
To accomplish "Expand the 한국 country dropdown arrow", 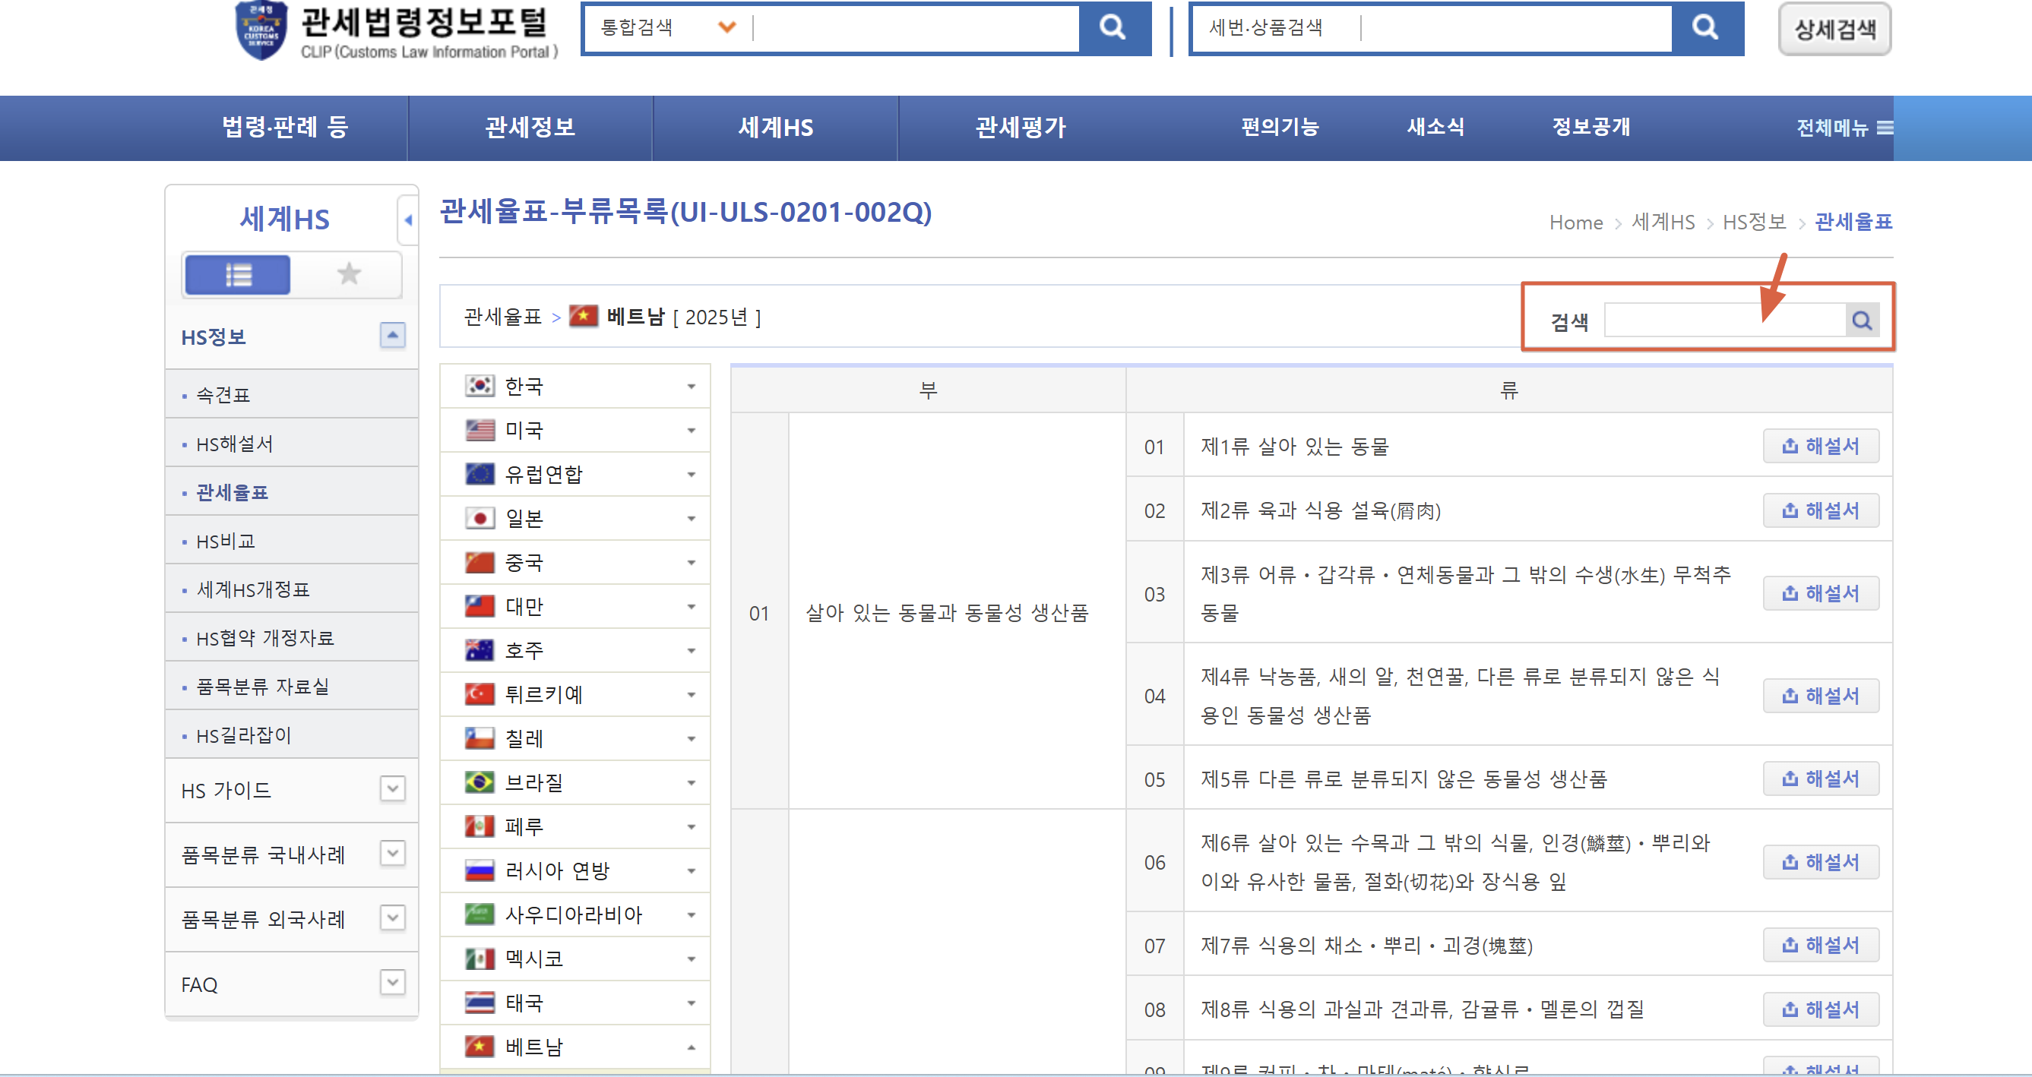I will (691, 387).
